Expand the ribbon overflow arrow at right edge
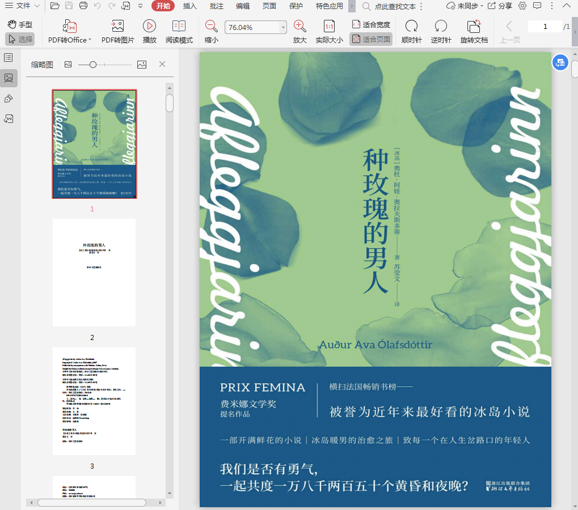Screen dimensions: 578x510 coord(575,32)
